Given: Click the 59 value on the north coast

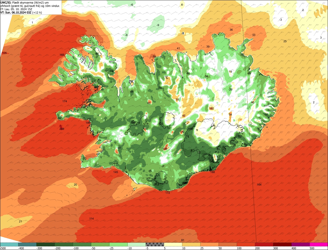Looking at the screenshot, I should pyautogui.click(x=154, y=57).
